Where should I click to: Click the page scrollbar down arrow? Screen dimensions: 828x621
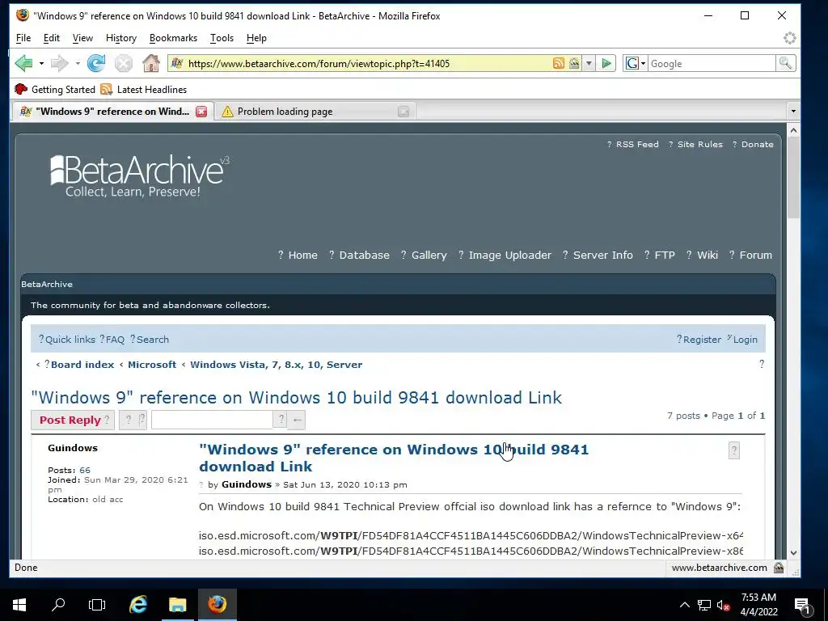[x=793, y=553]
